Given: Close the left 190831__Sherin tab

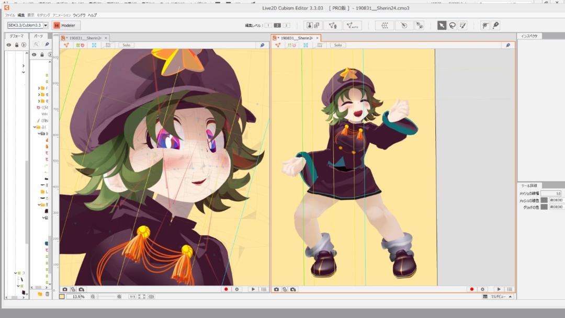Looking at the screenshot, I should (x=106, y=38).
